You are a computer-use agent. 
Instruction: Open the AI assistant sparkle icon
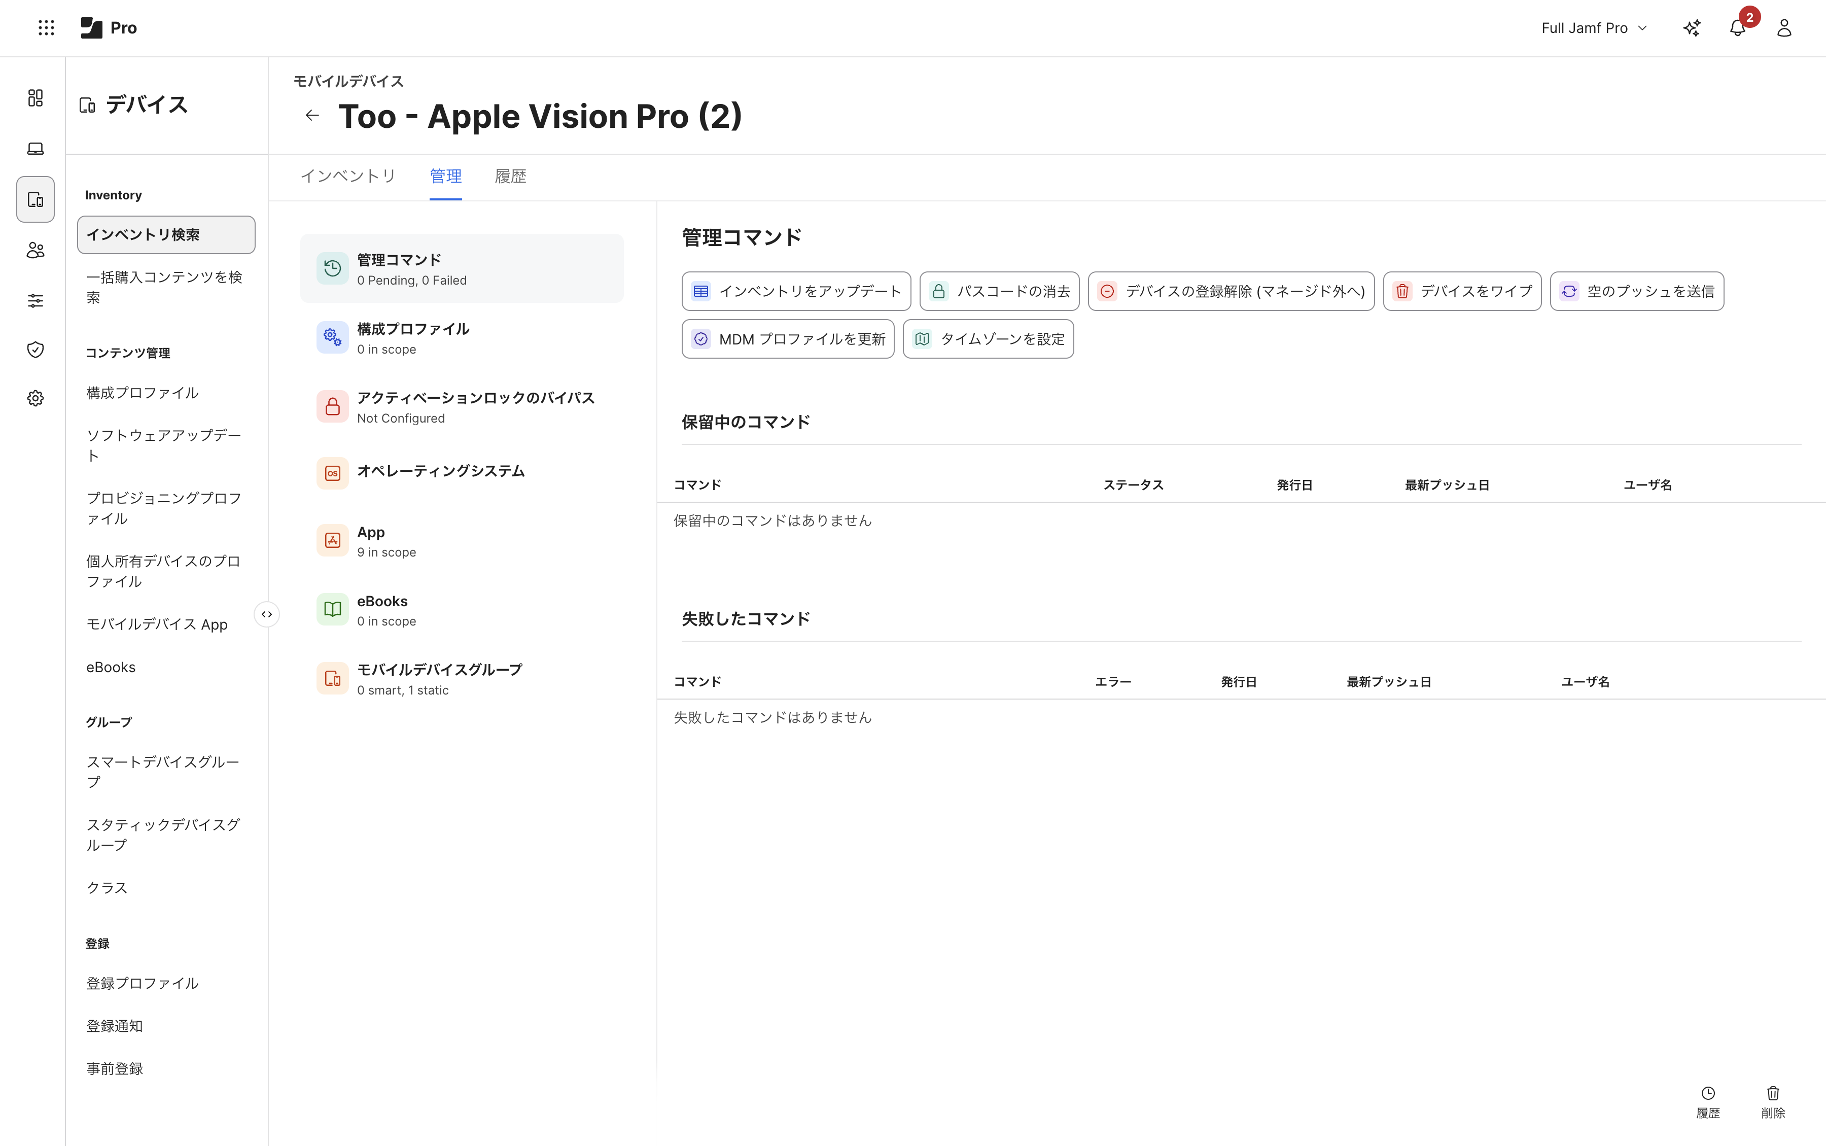click(x=1692, y=28)
